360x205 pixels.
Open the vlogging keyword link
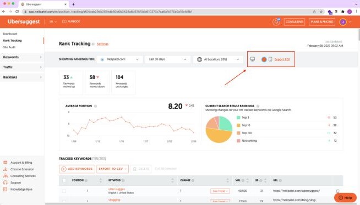tap(114, 200)
